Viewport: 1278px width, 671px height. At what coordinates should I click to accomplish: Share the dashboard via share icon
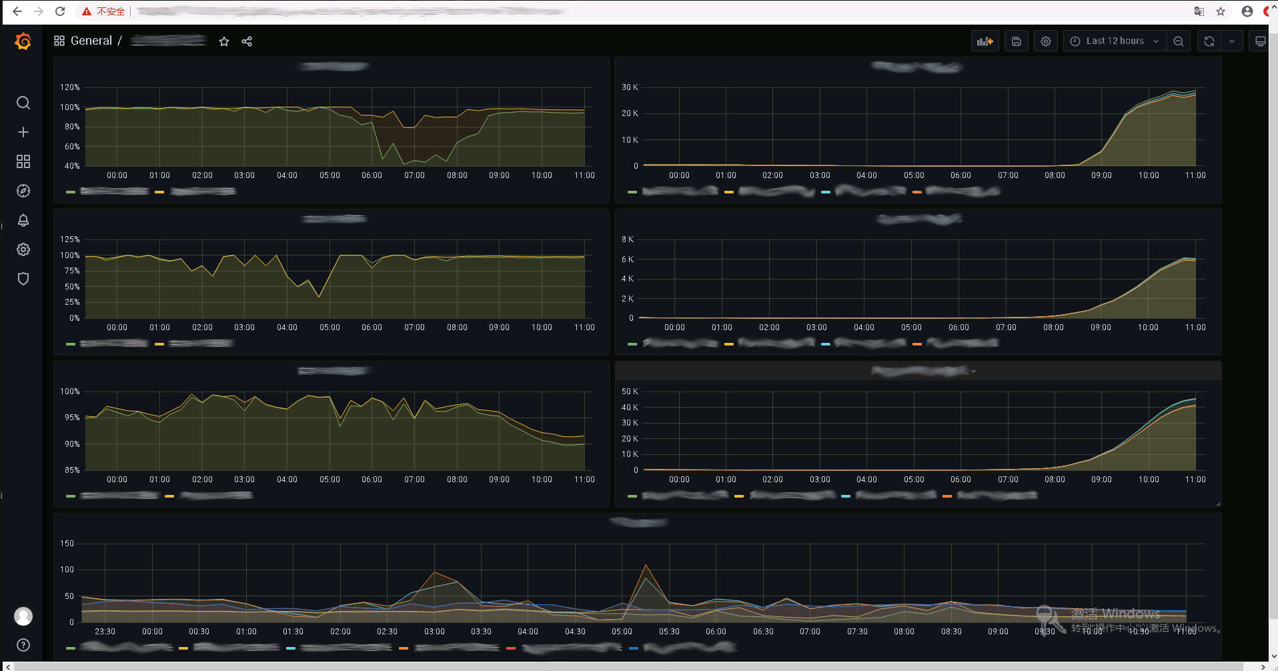click(x=247, y=41)
